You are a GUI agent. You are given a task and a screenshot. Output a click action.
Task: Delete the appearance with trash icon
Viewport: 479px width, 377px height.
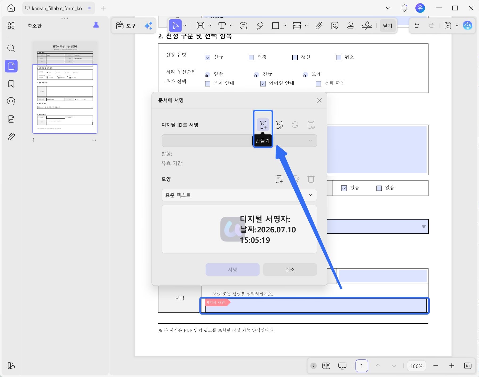pyautogui.click(x=311, y=179)
